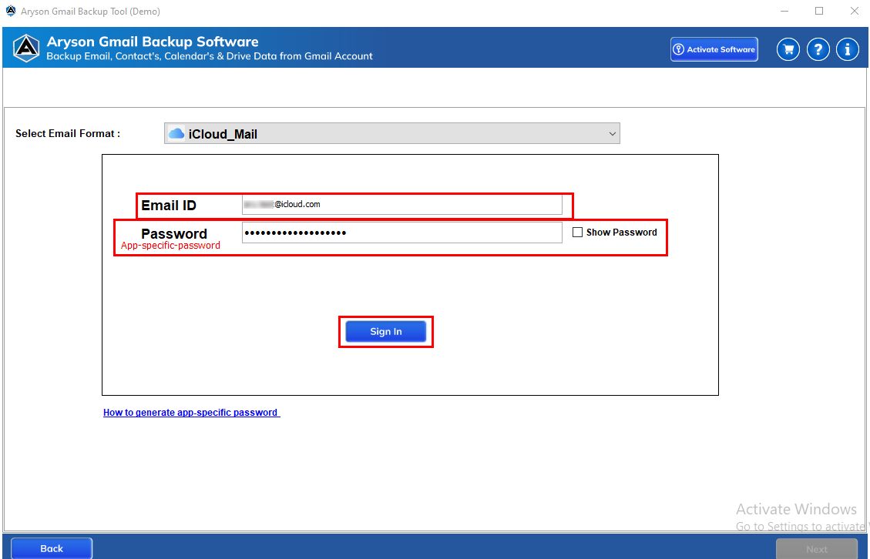Open the app-specific password help link
The height and width of the screenshot is (559, 870).
point(191,413)
